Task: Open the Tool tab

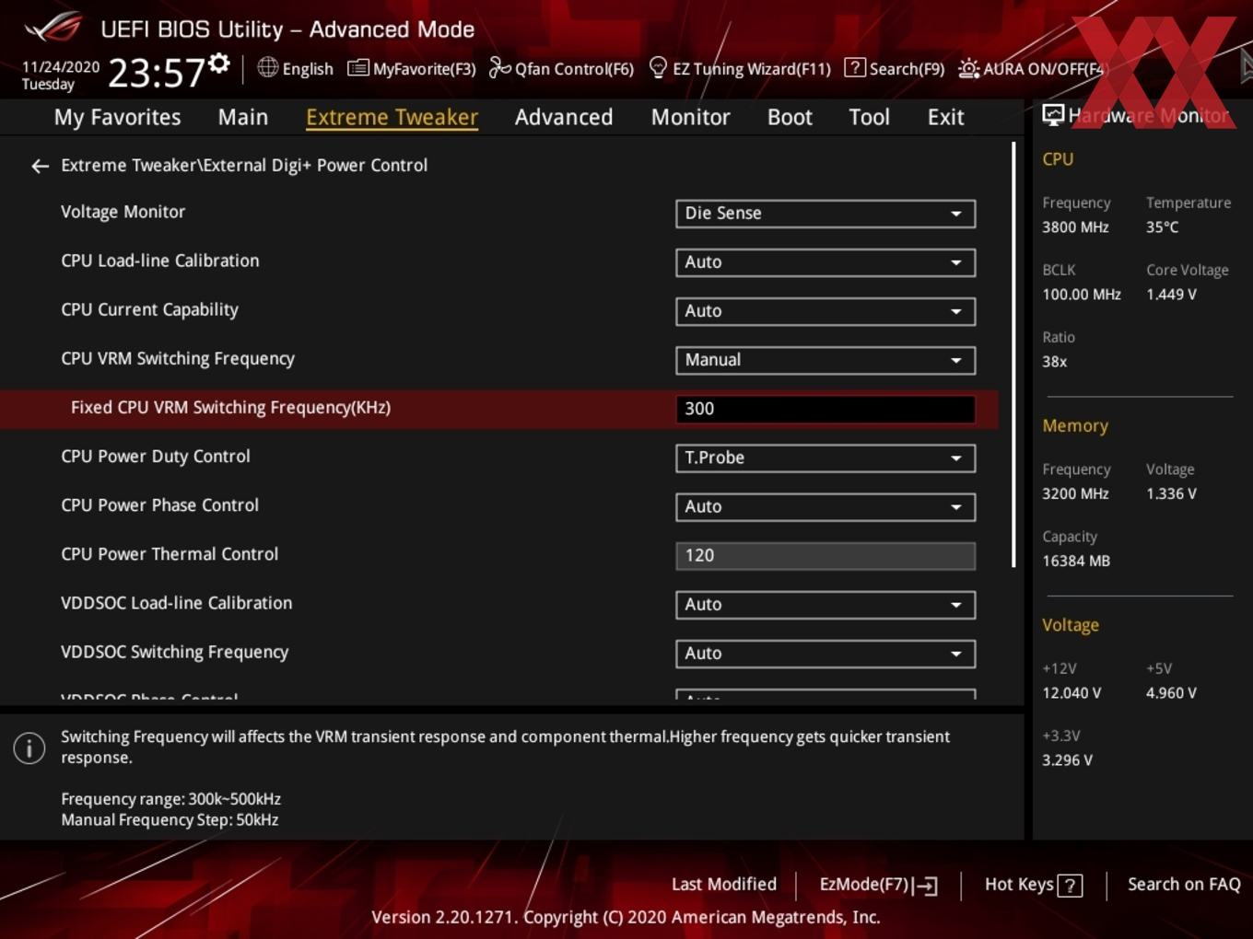Action: [869, 117]
